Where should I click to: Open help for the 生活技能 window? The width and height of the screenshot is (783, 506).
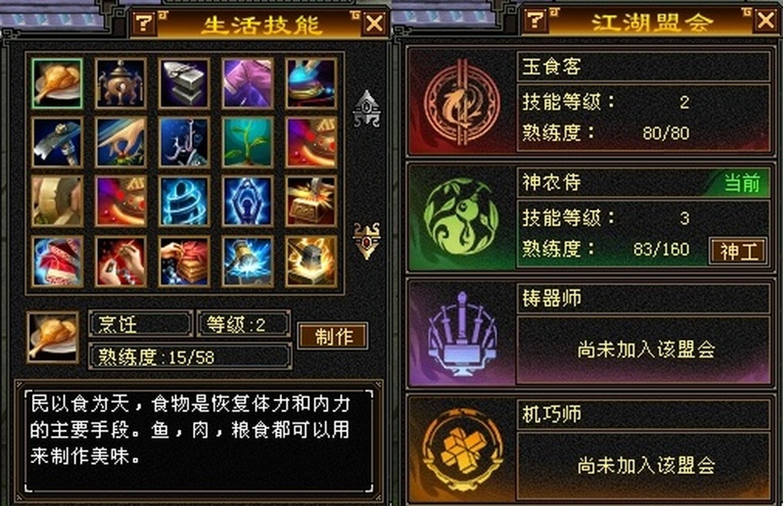[145, 23]
